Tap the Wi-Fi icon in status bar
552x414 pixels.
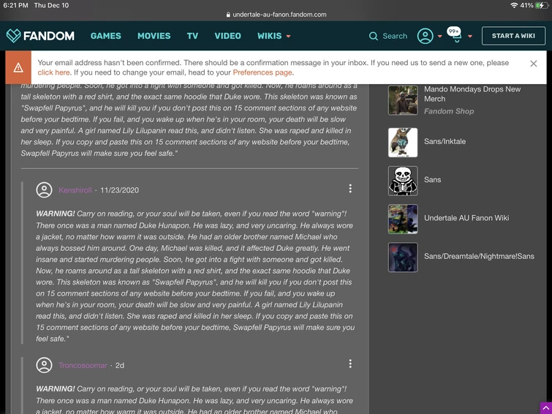[x=514, y=5]
